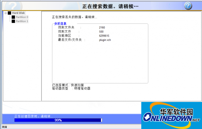
Task: Click the current sector value 6299615
Action: 104,36
